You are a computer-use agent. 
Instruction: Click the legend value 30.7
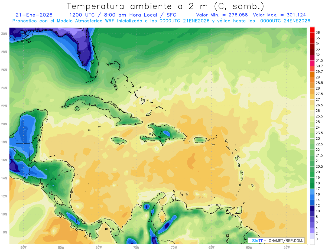(x=319, y=66)
